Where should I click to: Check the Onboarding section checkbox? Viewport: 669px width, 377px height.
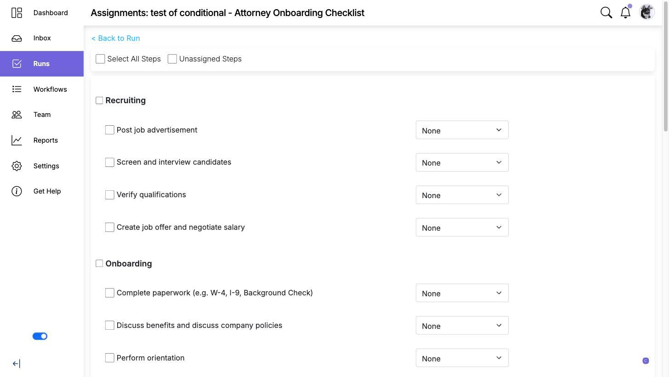pos(99,263)
